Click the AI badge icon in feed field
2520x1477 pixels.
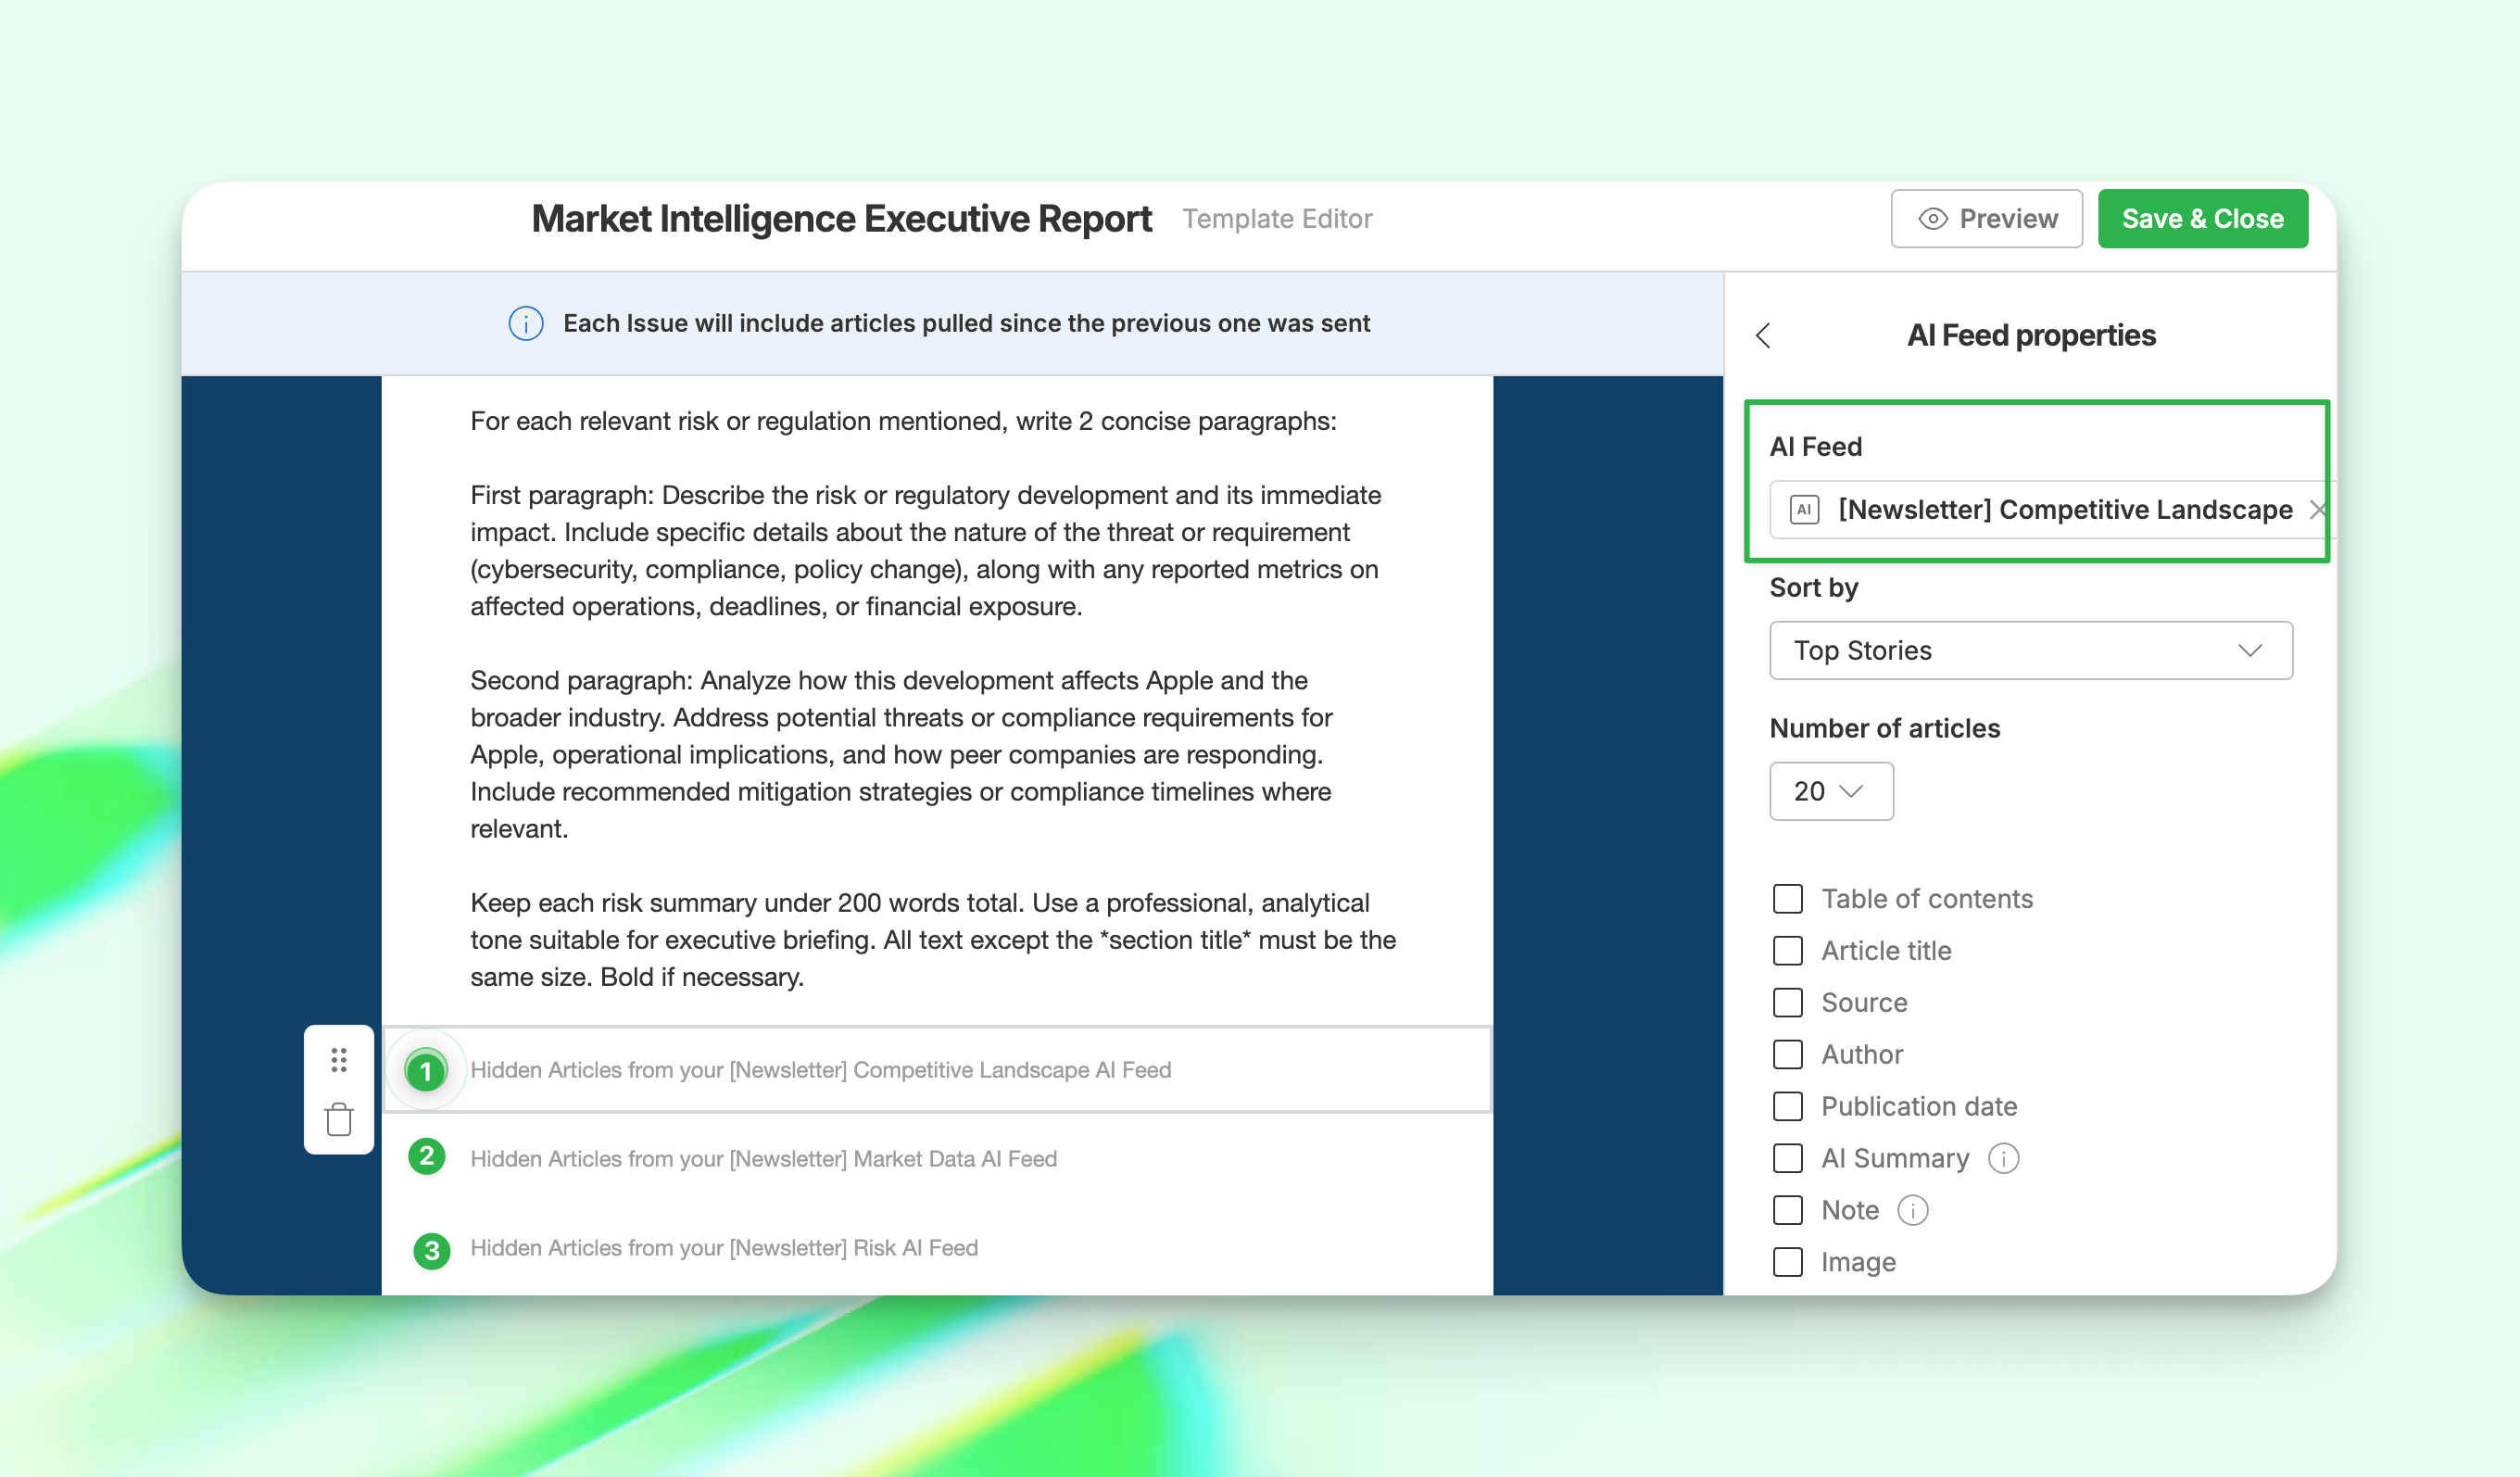click(1804, 510)
